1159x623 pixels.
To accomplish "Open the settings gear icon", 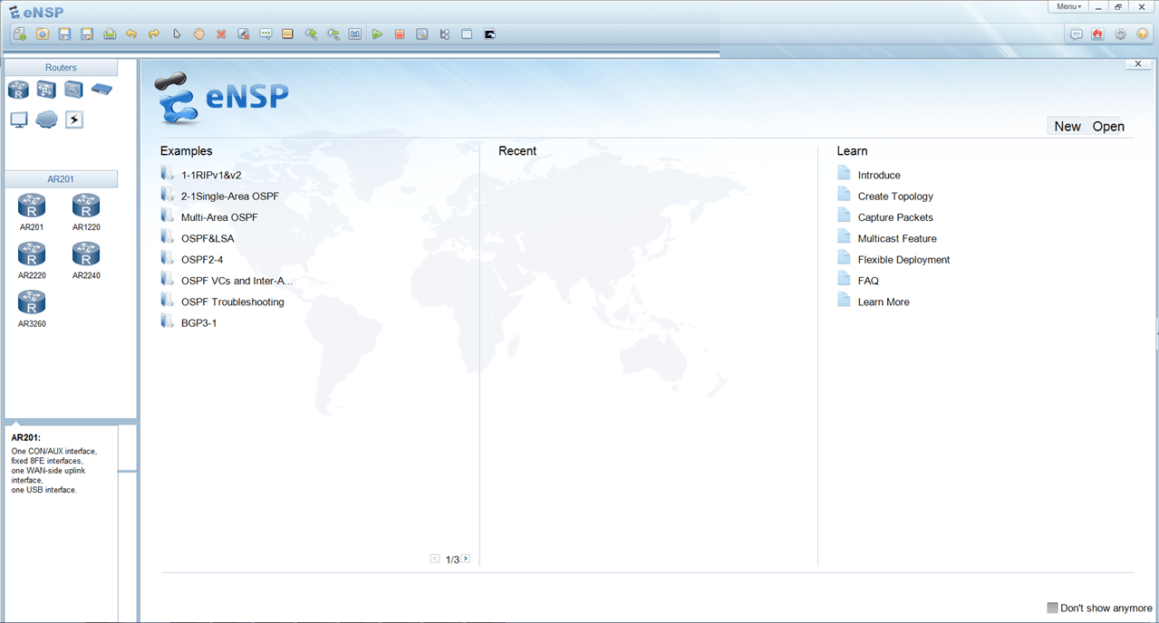I will pyautogui.click(x=1121, y=34).
